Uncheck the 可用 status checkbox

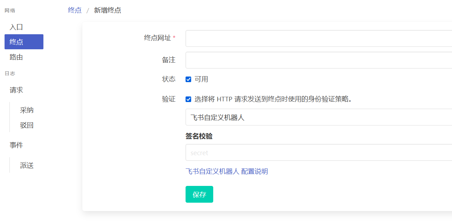[188, 79]
